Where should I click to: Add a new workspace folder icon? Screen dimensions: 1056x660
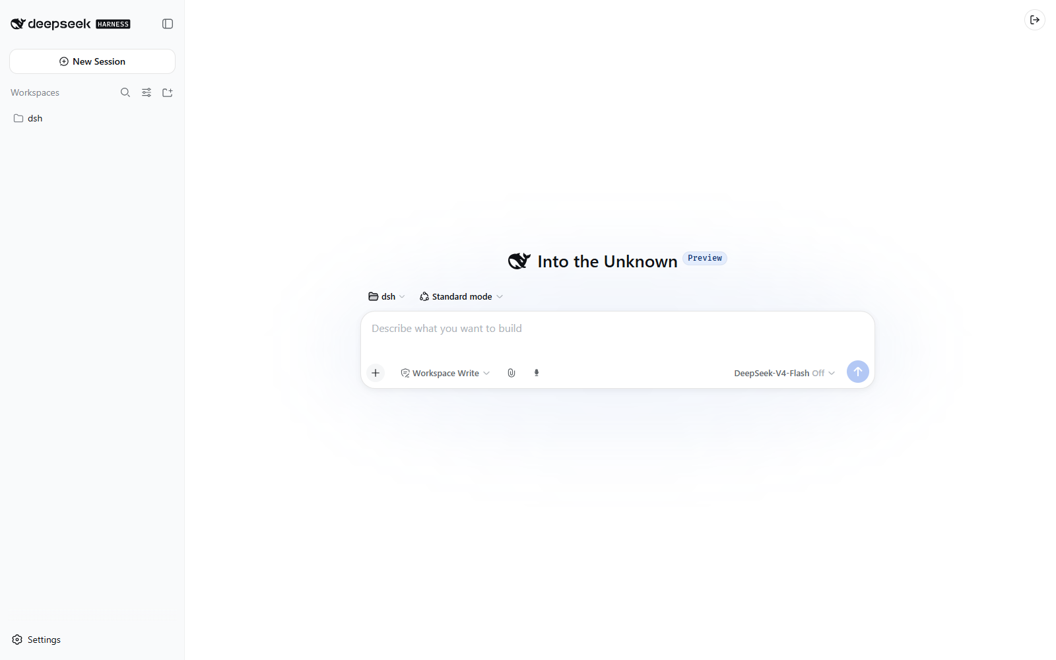168,92
